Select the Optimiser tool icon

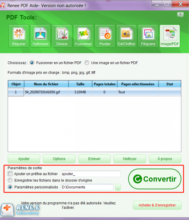40,36
